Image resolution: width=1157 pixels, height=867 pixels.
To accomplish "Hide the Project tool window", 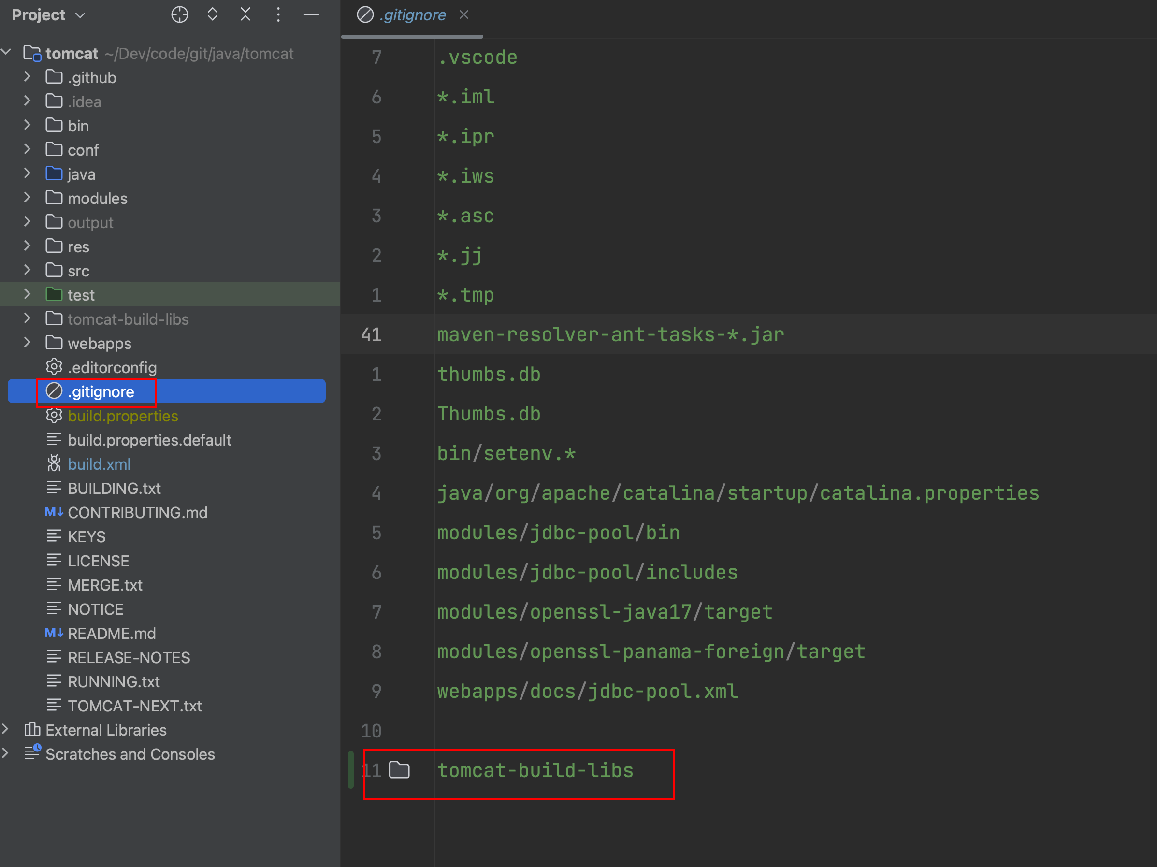I will pyautogui.click(x=311, y=14).
